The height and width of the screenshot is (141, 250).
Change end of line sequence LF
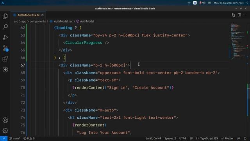pos(191,138)
